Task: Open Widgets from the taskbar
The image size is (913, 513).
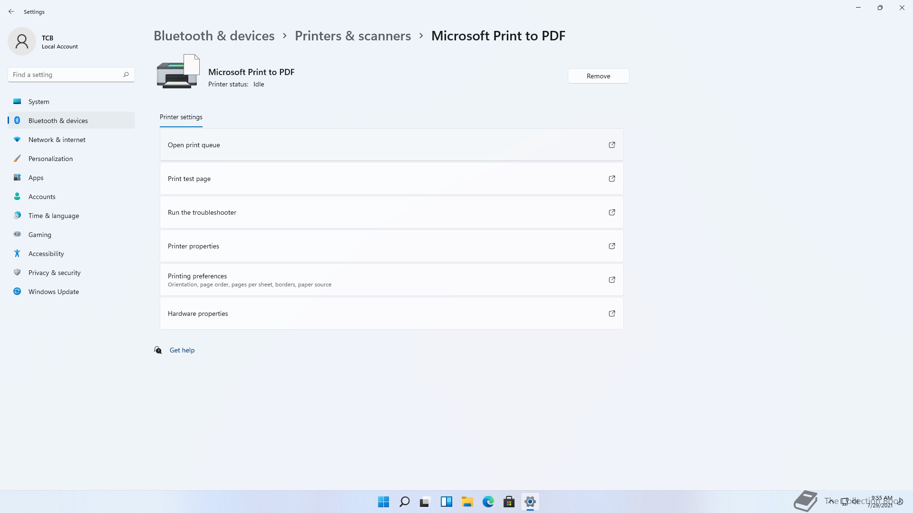Action: tap(446, 502)
